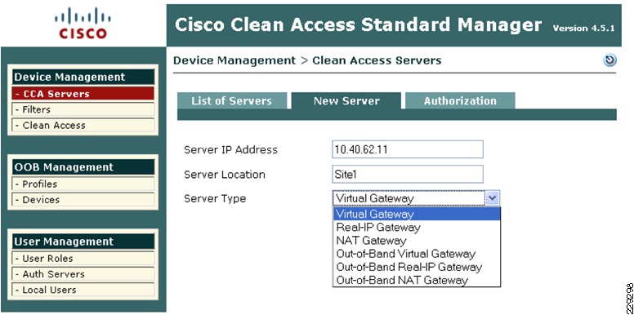
Task: Open Profiles under OOB Management
Action: pos(83,184)
